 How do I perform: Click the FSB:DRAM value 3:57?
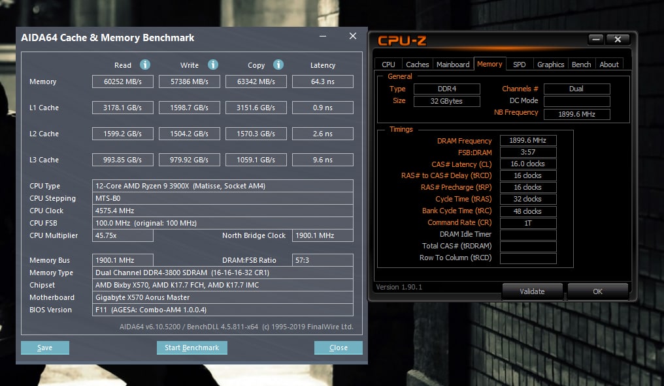pos(528,152)
